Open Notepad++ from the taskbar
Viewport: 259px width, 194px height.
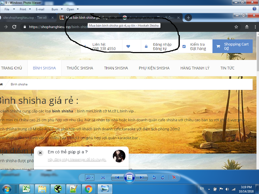(x=73, y=189)
